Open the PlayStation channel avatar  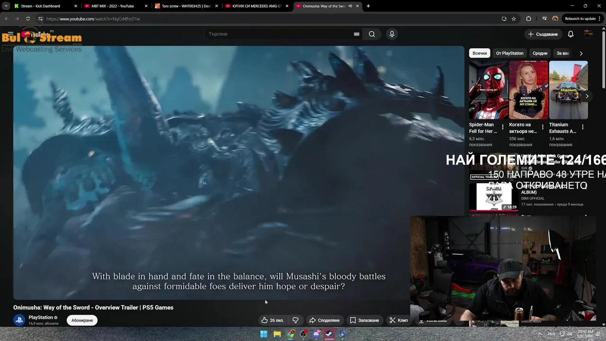click(19, 320)
